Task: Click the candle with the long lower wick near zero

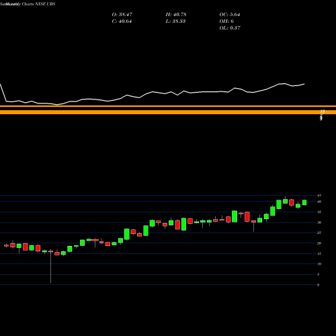Action: [x=50, y=266]
